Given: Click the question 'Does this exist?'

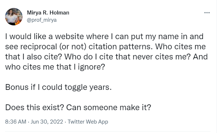Looking at the screenshot, I should pos(34,107).
